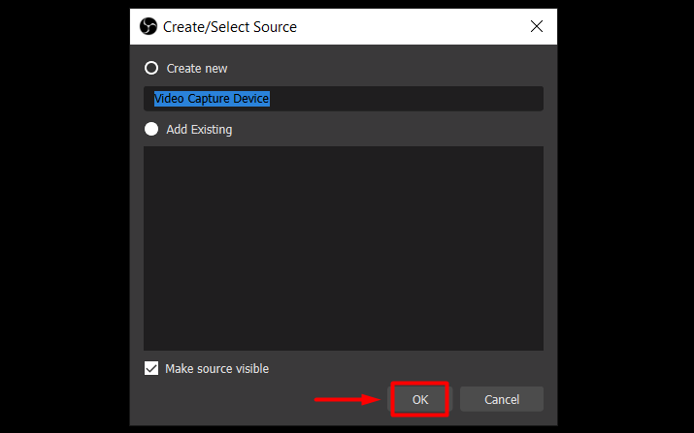The image size is (694, 433).
Task: Confirm the new source with OK
Action: (419, 399)
